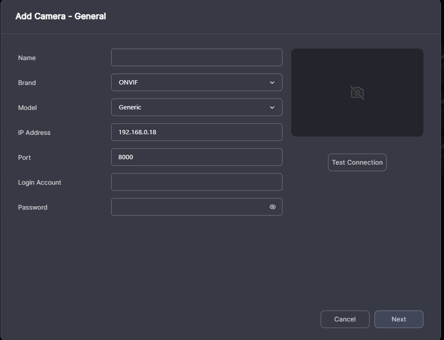
Task: Click the Next button
Action: (398, 319)
